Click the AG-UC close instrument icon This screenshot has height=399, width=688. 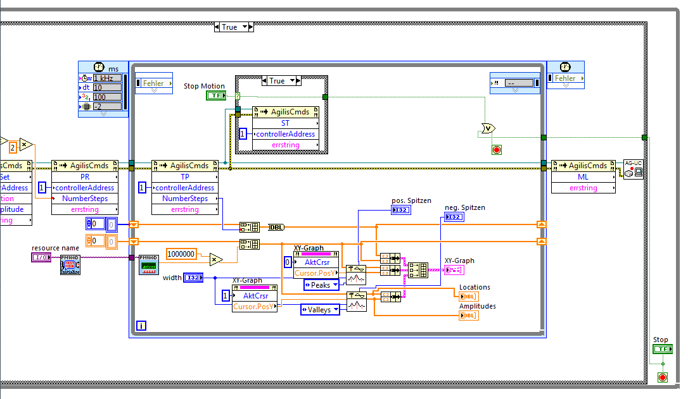pyautogui.click(x=633, y=169)
